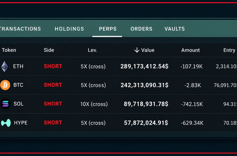Select the Perps tab
The height and width of the screenshot is (156, 237).
tap(108, 29)
